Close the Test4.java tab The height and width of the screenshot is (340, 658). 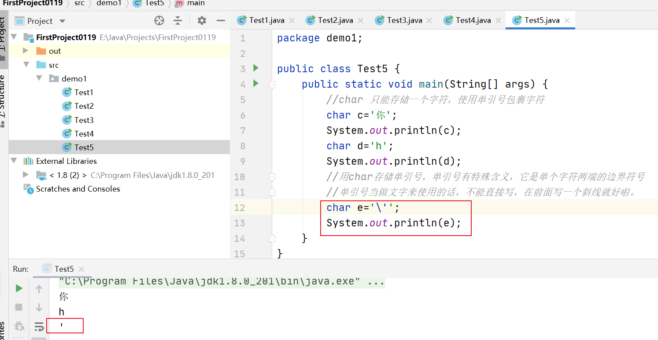(499, 21)
